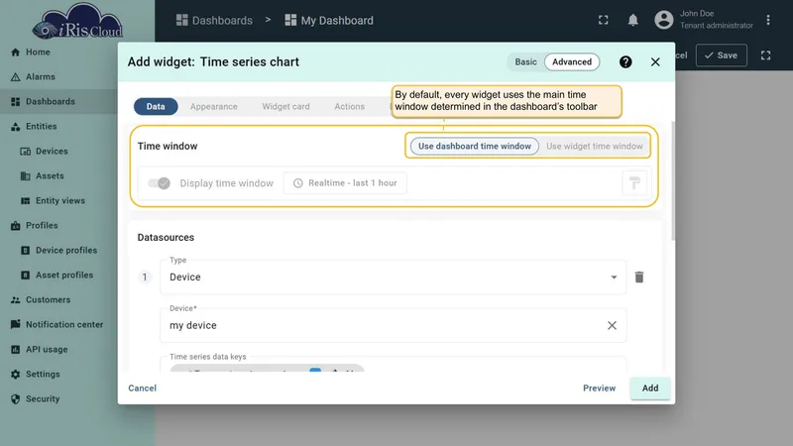
Task: Close the Add widget dialog
Action: tap(655, 61)
